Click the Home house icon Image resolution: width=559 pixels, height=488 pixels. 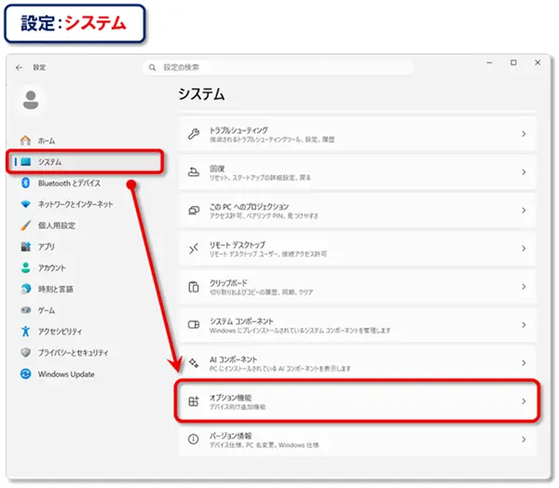[x=25, y=141]
